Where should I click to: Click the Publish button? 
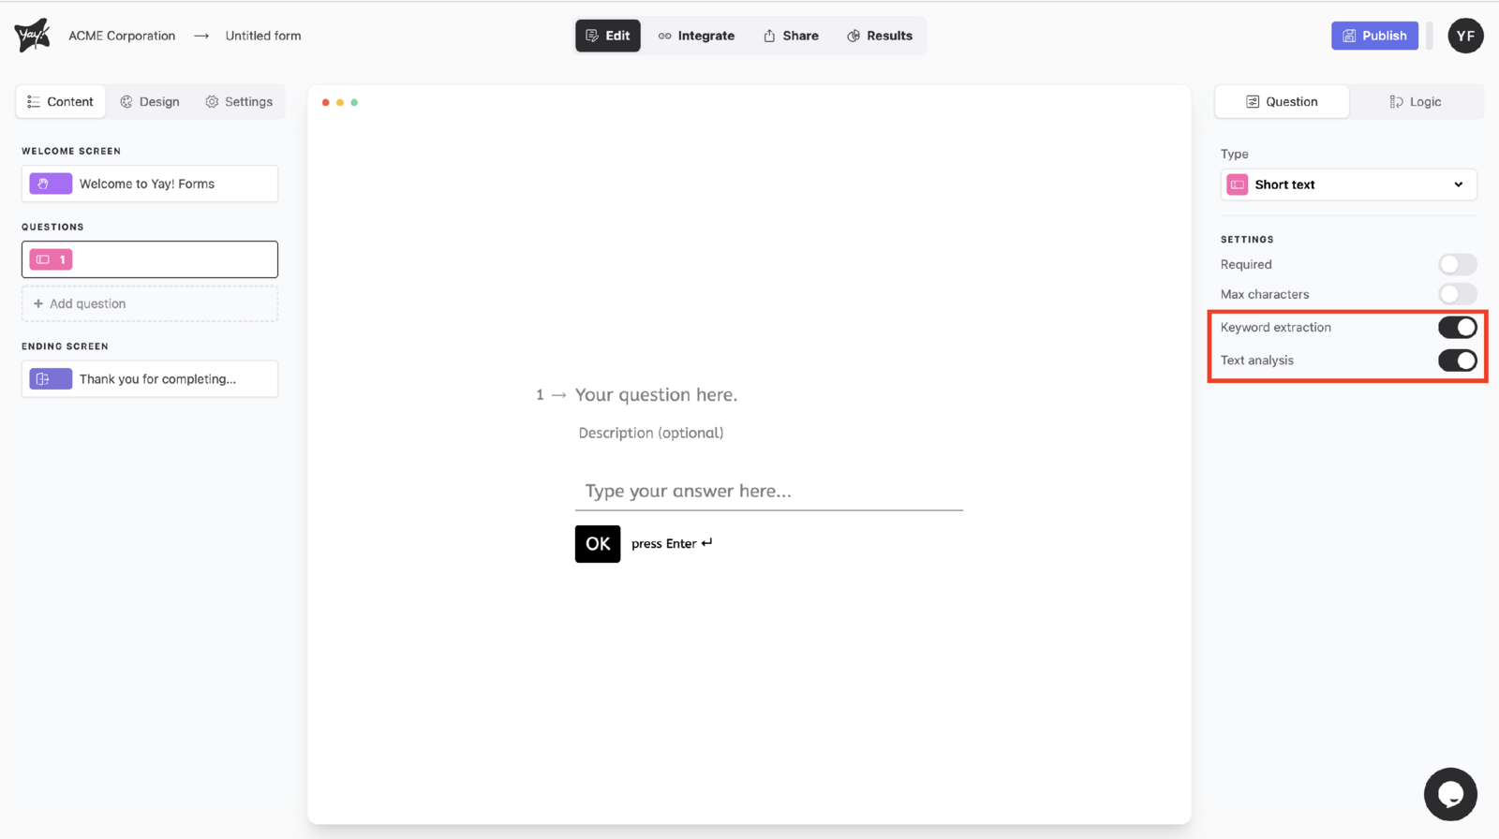(1374, 36)
